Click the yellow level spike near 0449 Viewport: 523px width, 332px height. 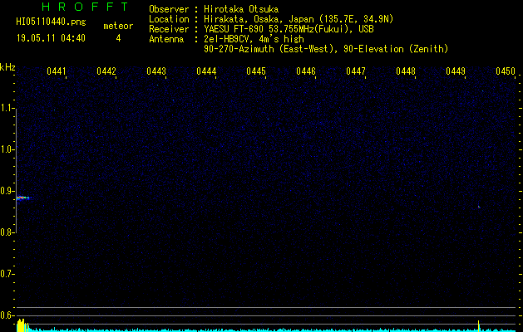click(479, 326)
